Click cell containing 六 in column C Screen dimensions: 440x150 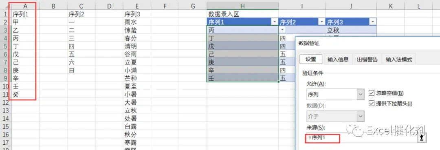[x=81, y=62]
